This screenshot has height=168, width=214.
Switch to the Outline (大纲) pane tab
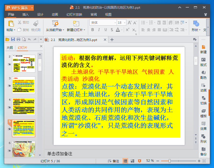point(10,48)
